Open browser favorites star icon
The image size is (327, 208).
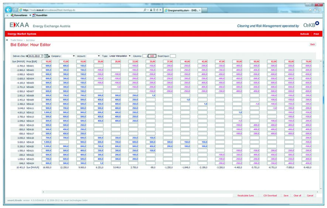pos(315,10)
